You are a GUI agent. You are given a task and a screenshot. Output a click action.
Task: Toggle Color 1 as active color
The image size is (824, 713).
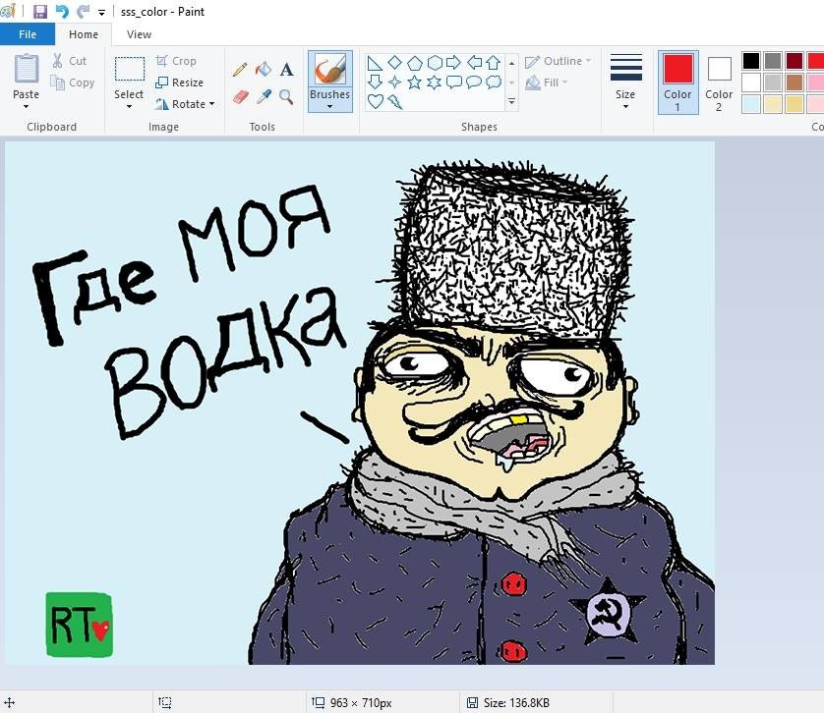(x=677, y=82)
